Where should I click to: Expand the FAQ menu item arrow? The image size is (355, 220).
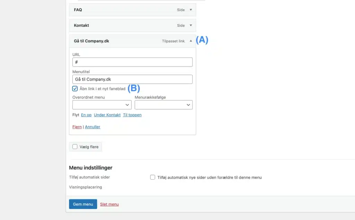(x=191, y=10)
